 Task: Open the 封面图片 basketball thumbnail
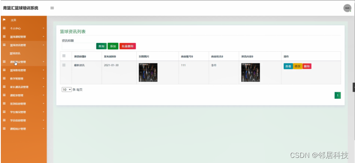point(148,72)
